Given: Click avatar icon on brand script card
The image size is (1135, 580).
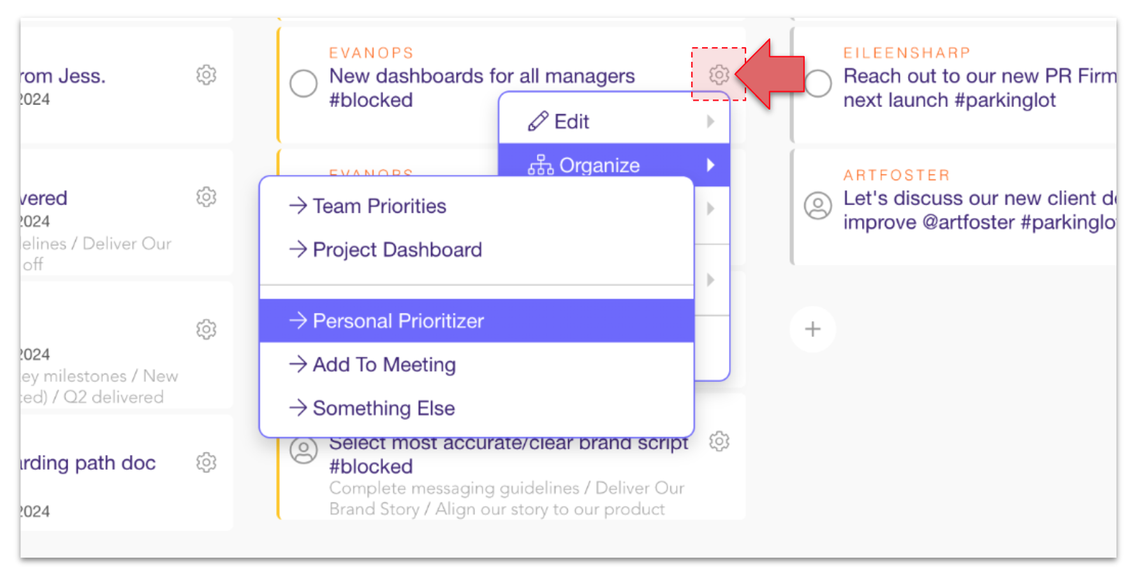Looking at the screenshot, I should click(x=304, y=450).
